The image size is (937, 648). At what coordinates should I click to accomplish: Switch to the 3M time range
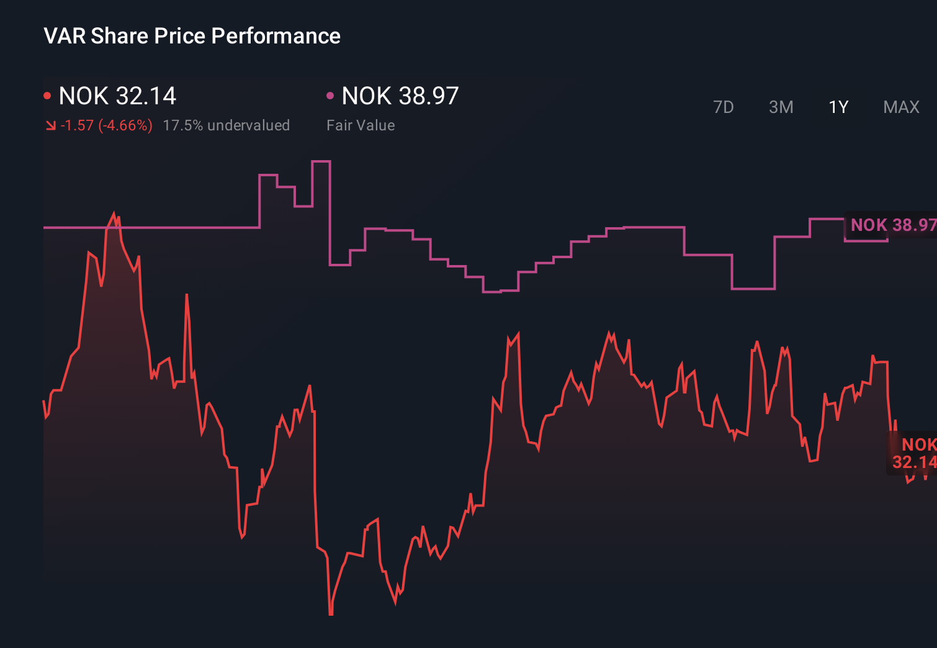[x=781, y=107]
